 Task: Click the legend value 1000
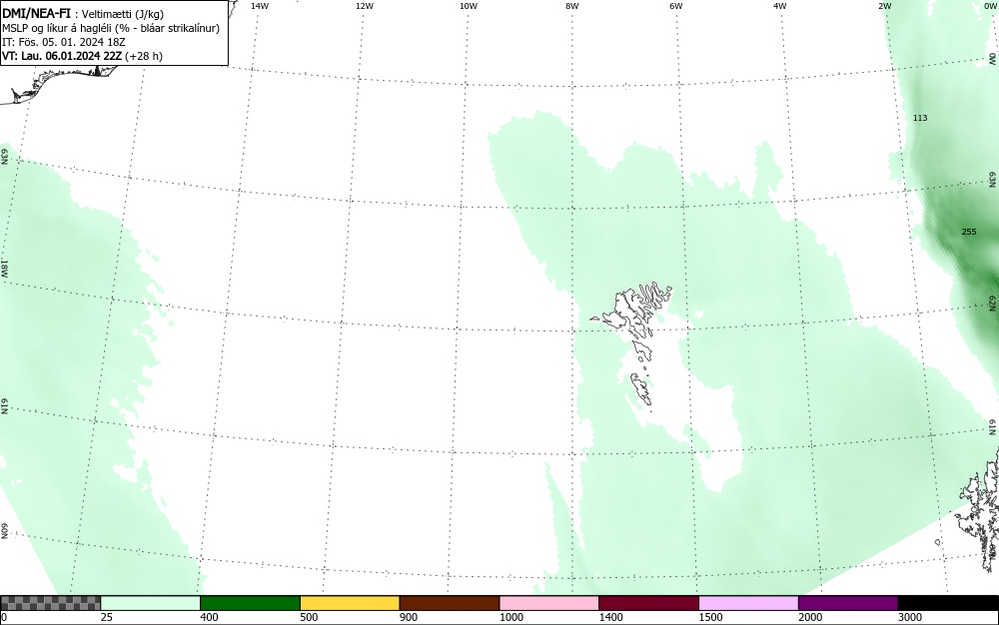coord(510,617)
